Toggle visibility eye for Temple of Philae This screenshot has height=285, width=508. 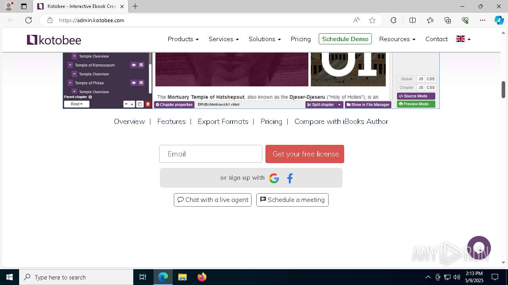click(134, 83)
